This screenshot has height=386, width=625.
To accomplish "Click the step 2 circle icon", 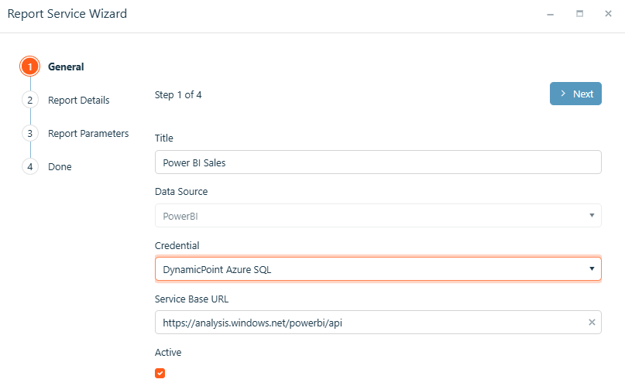I will [x=30, y=100].
